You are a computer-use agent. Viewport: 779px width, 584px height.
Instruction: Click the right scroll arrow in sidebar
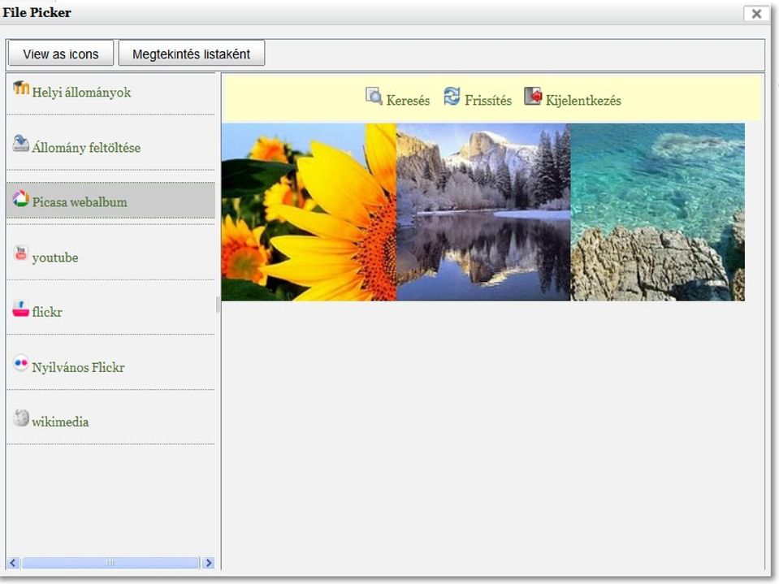(209, 563)
